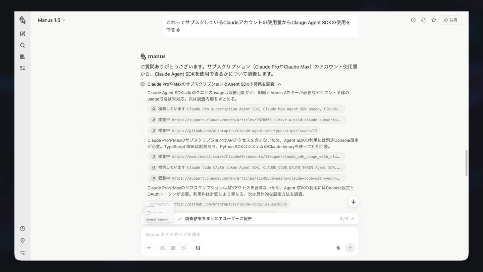The height and width of the screenshot is (272, 483).
Task: Select the chat bubble mode icon
Action: (x=184, y=248)
